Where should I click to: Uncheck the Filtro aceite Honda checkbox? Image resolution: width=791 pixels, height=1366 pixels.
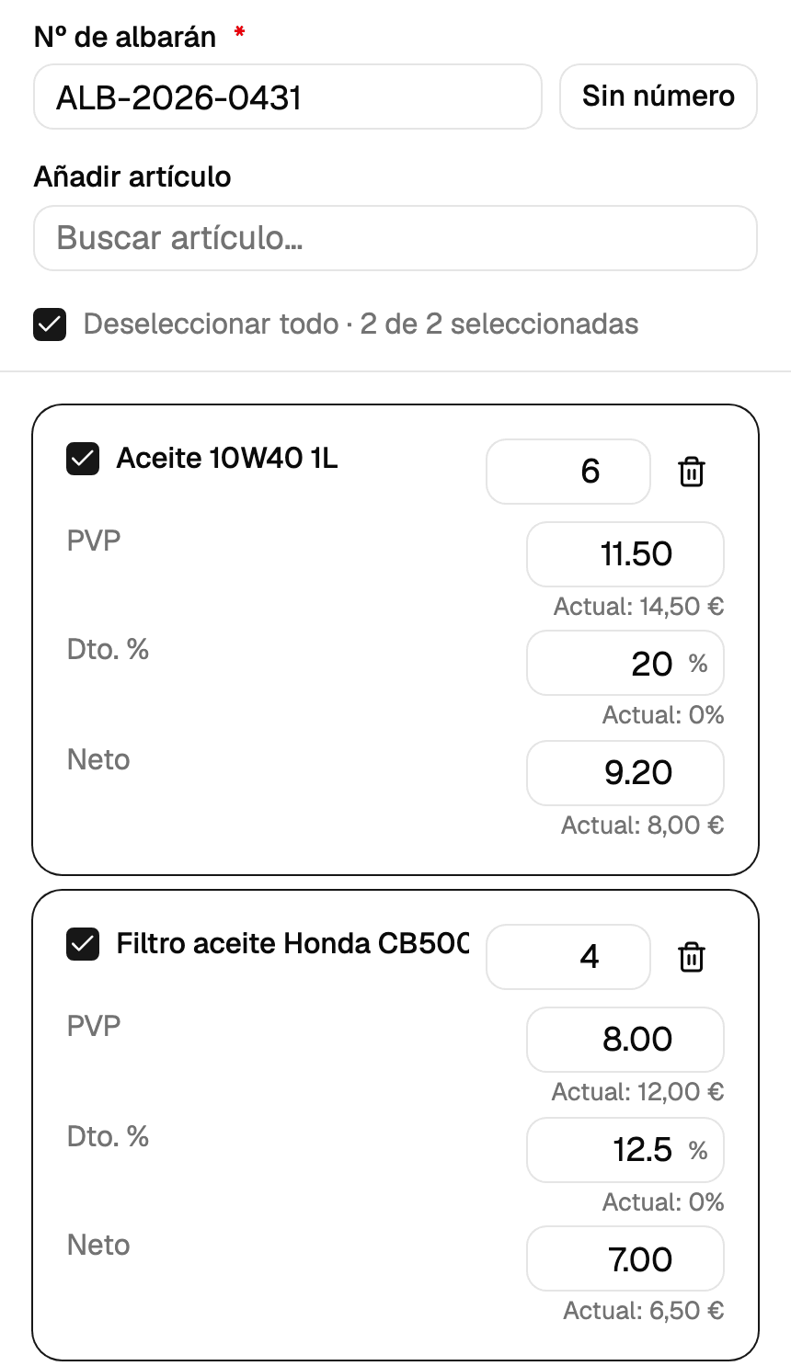[83, 943]
